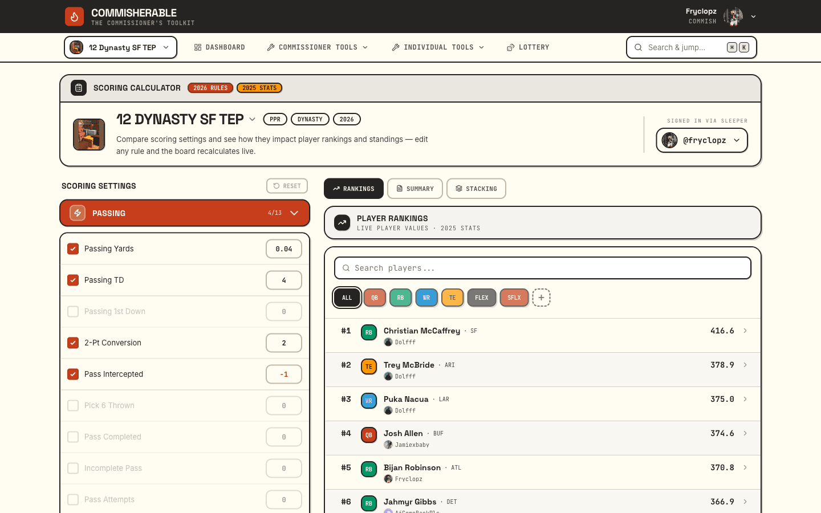This screenshot has width=821, height=513.
Task: Click the 2026 season tag
Action: pyautogui.click(x=347, y=119)
